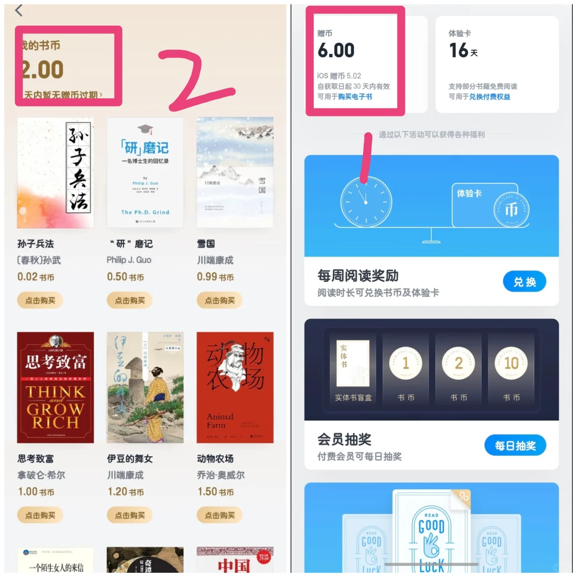577x577 pixels.
Task: Click the 每日抽奖 button
Action: [x=515, y=445]
